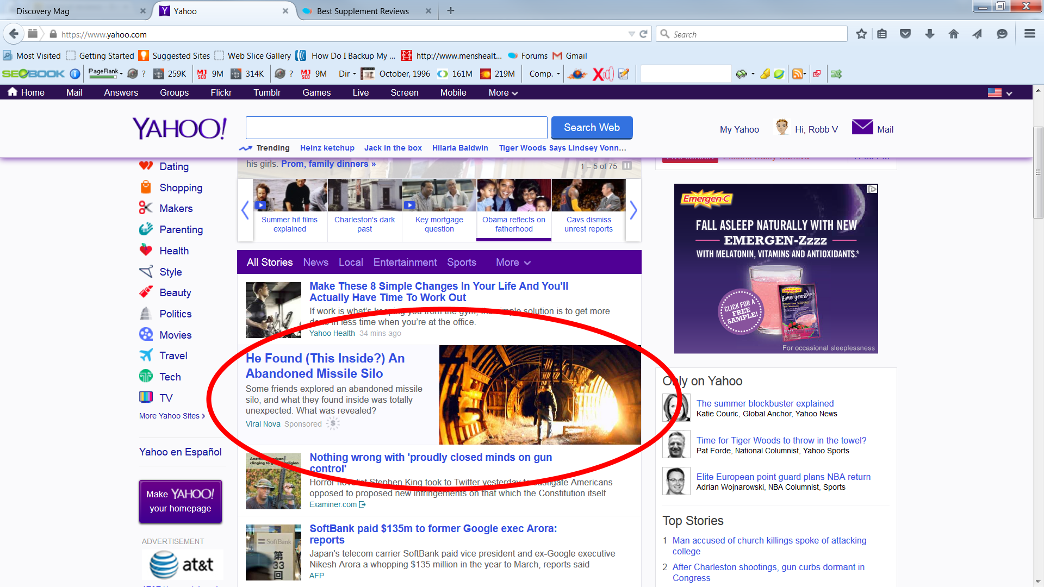Open the Abandoned Missile Silo headline
This screenshot has height=587, width=1044.
[325, 366]
